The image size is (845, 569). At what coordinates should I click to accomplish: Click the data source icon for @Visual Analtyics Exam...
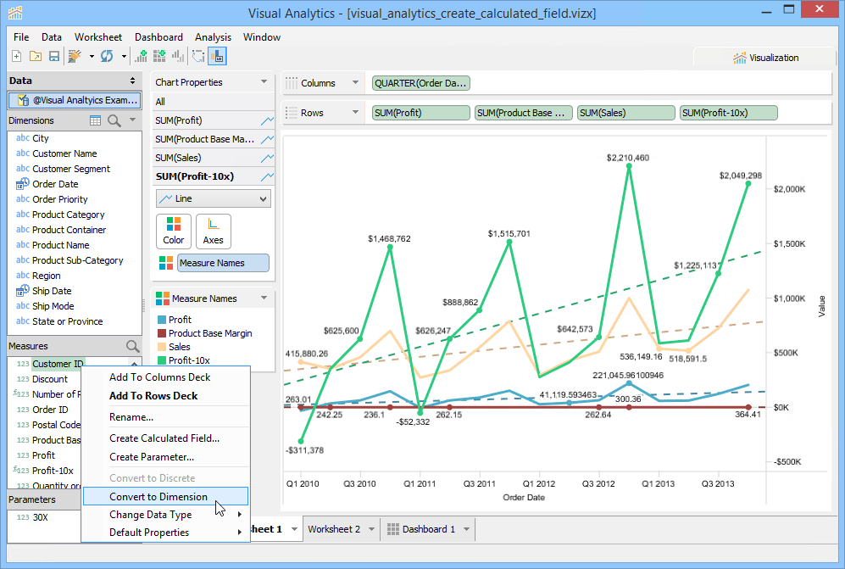coord(23,100)
